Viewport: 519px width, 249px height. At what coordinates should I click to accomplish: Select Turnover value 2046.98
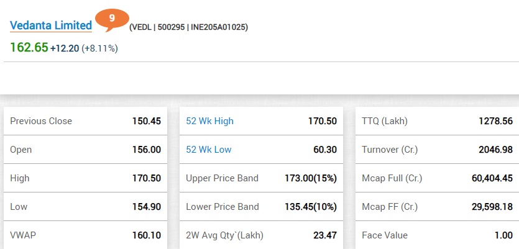click(x=495, y=150)
